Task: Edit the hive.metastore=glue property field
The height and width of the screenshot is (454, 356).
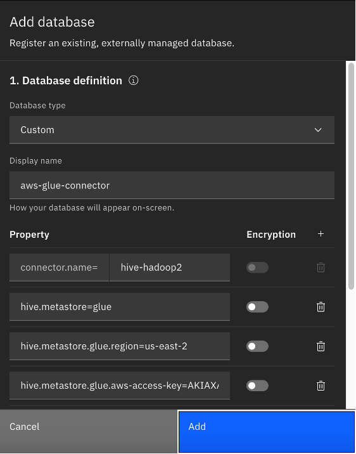Action: click(x=120, y=307)
